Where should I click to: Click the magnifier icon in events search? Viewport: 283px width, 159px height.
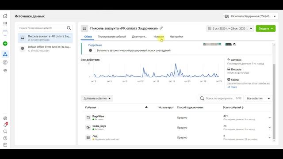(x=202, y=98)
